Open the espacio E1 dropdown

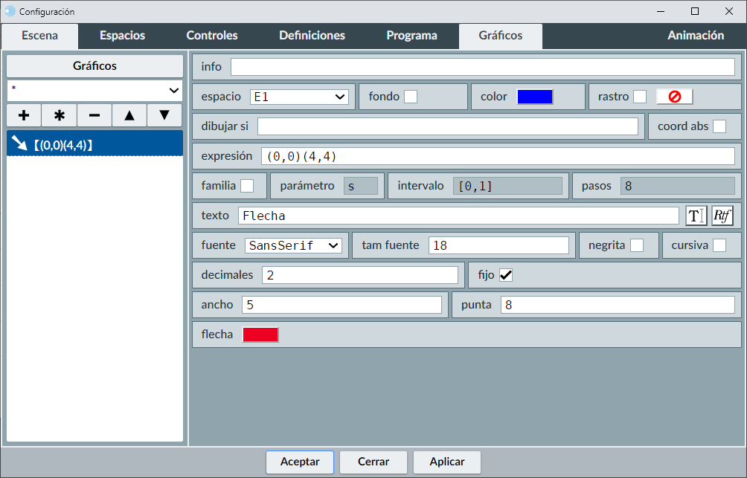299,97
